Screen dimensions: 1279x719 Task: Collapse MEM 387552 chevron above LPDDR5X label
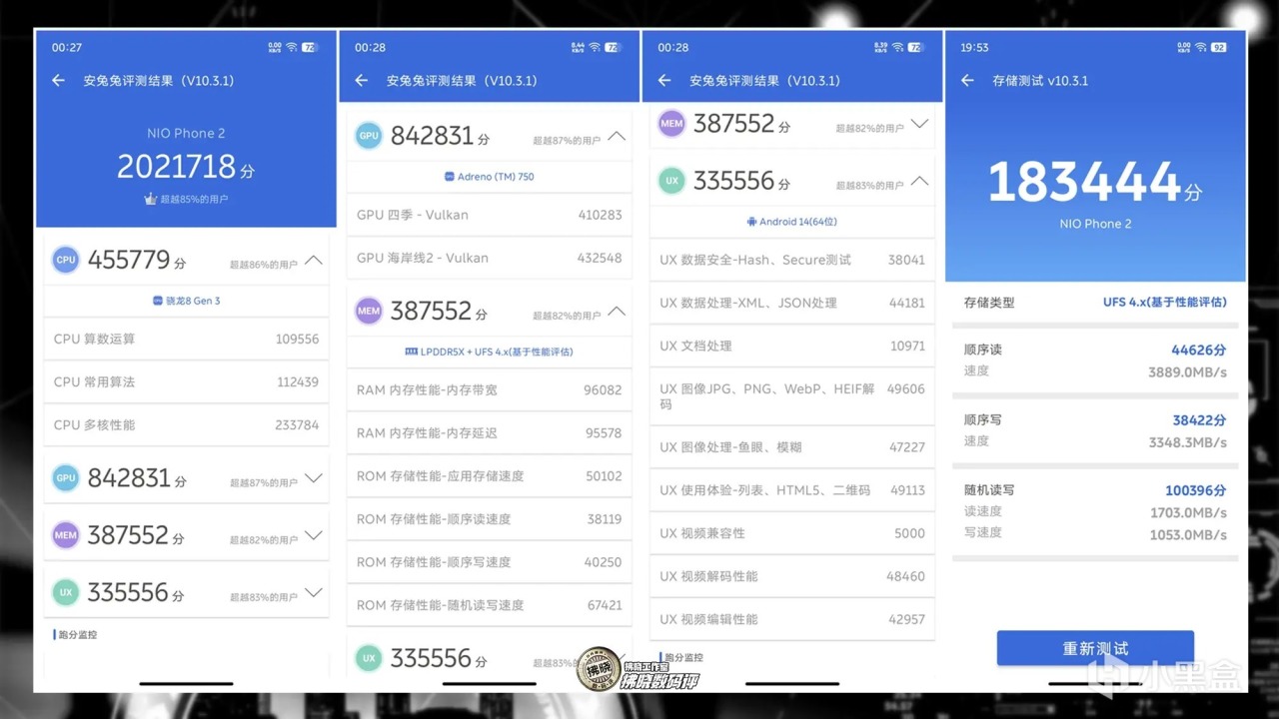point(617,312)
